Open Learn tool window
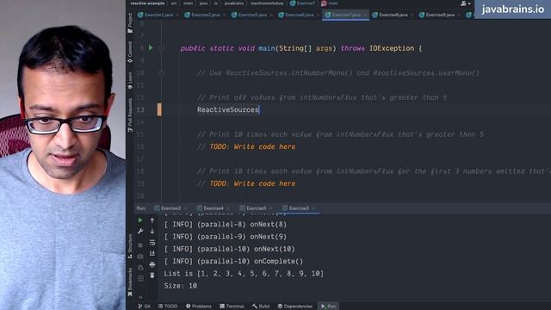 click(x=130, y=80)
